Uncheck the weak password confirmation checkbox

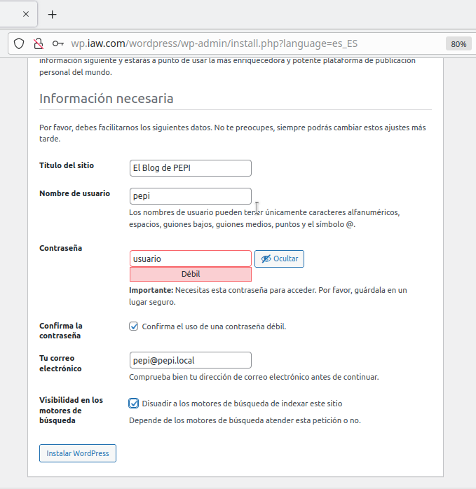tap(134, 326)
